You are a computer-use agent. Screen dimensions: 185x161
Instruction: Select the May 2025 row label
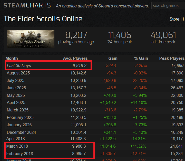click(16, 95)
